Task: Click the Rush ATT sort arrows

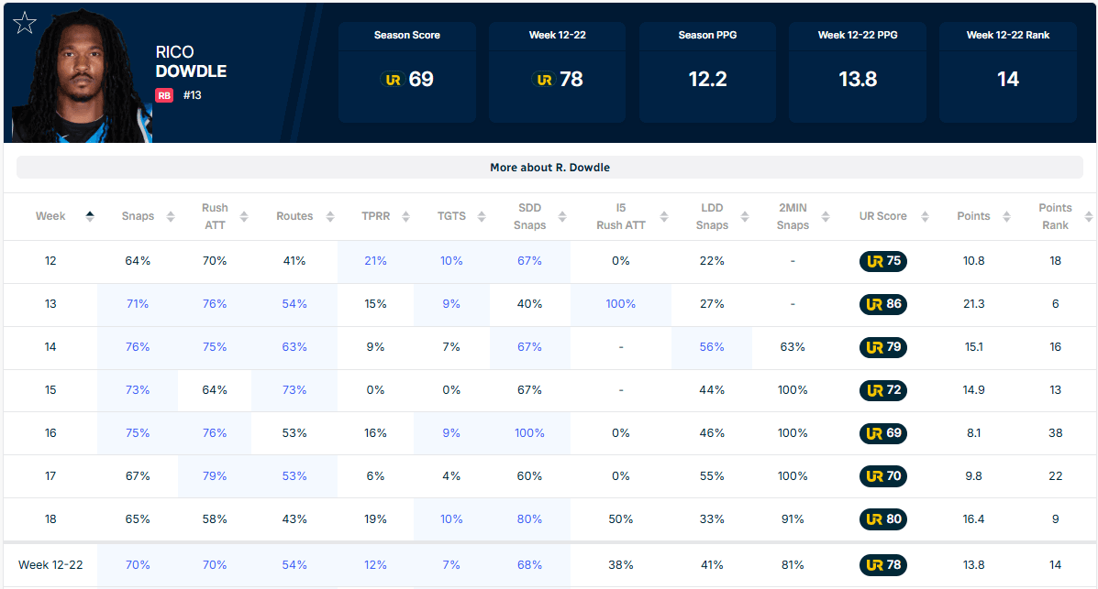Action: click(244, 216)
